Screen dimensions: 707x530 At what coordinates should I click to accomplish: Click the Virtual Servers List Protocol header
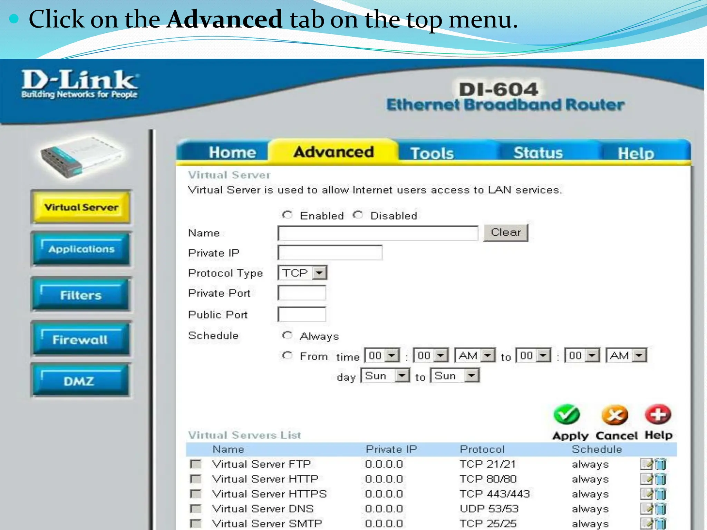(x=482, y=449)
